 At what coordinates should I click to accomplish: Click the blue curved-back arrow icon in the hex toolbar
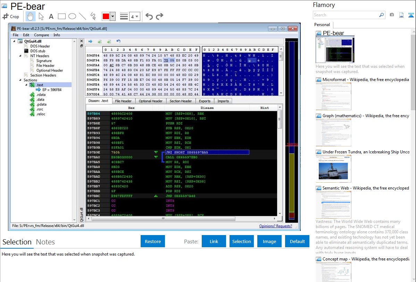118,41
